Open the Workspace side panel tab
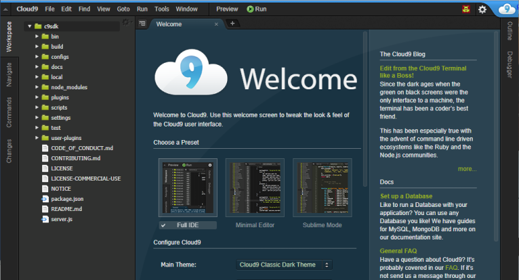 (9, 37)
